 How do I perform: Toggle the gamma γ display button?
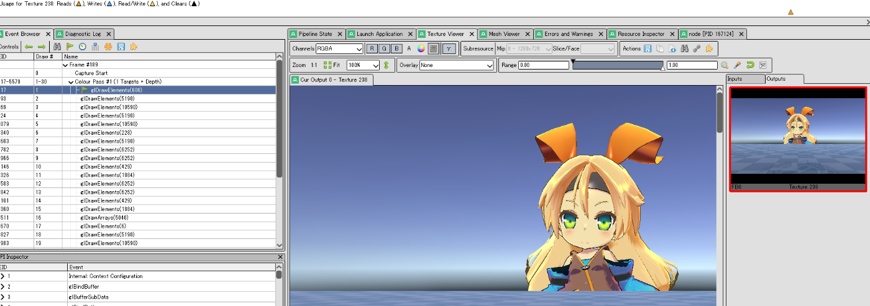point(450,48)
